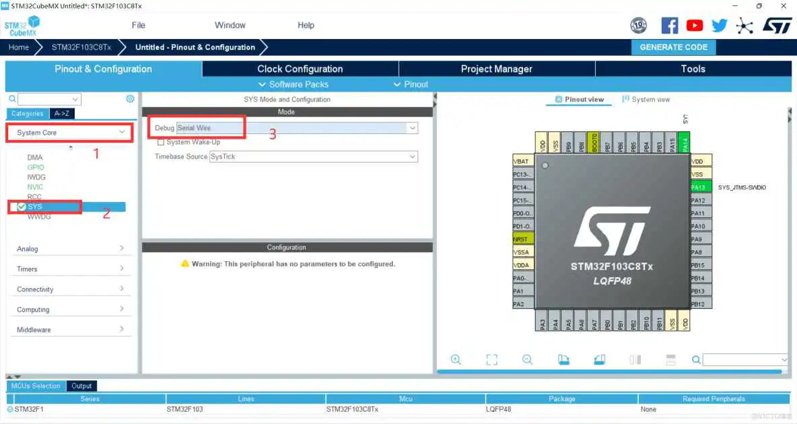
Task: Click the pin search magnifier icon
Action: (x=696, y=360)
